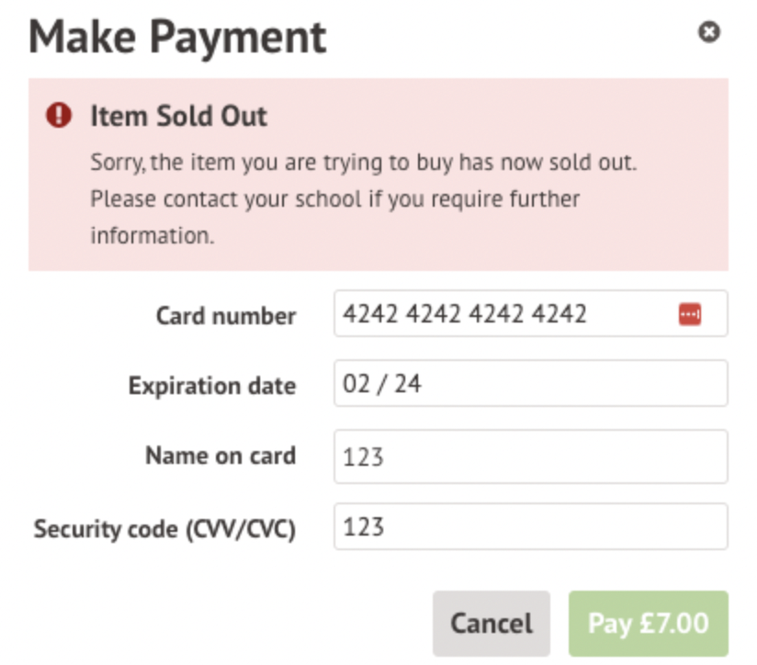Image resolution: width=757 pixels, height=665 pixels.
Task: Click the 'Sorry, the item' message line
Action: [x=364, y=163]
